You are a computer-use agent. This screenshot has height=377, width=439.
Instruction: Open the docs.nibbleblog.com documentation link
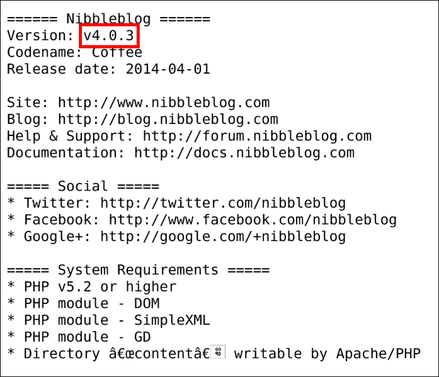click(244, 153)
